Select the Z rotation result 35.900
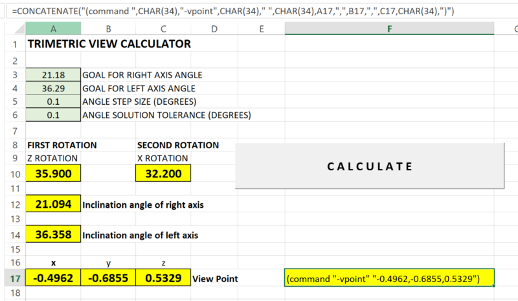 point(54,173)
